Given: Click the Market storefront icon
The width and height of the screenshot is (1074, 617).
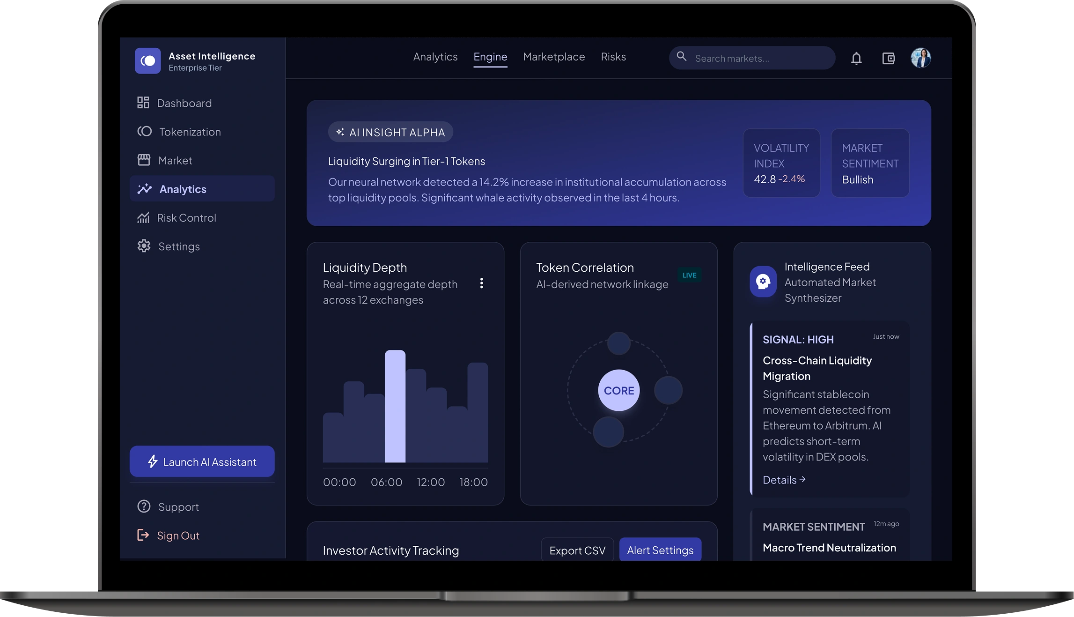Looking at the screenshot, I should 144,160.
